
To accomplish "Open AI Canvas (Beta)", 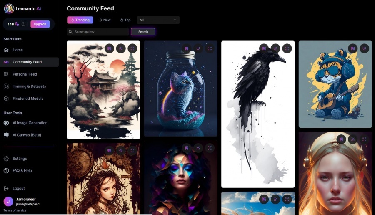I will click(x=27, y=135).
